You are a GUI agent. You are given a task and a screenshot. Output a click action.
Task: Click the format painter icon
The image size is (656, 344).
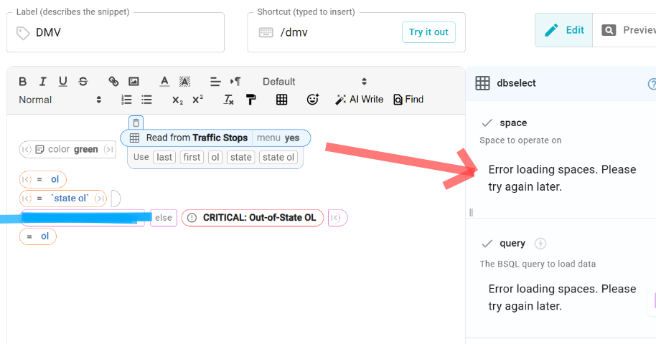[x=250, y=100]
